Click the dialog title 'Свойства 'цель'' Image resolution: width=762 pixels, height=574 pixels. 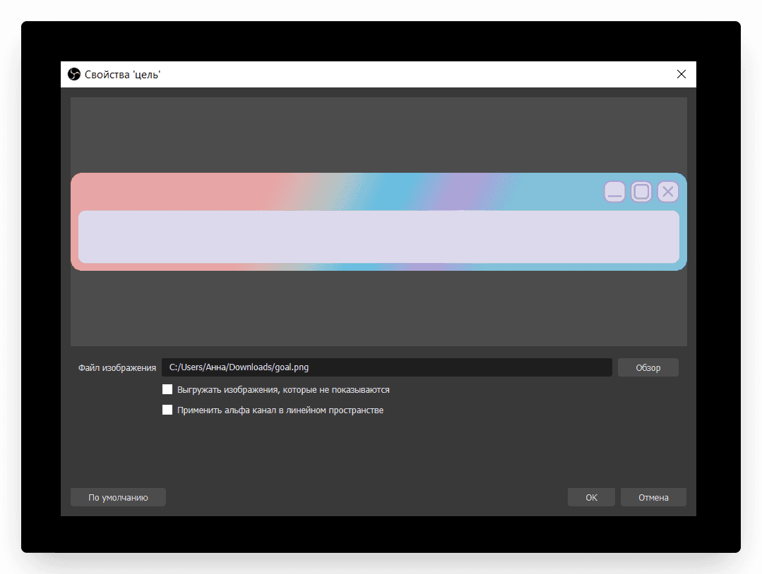122,75
